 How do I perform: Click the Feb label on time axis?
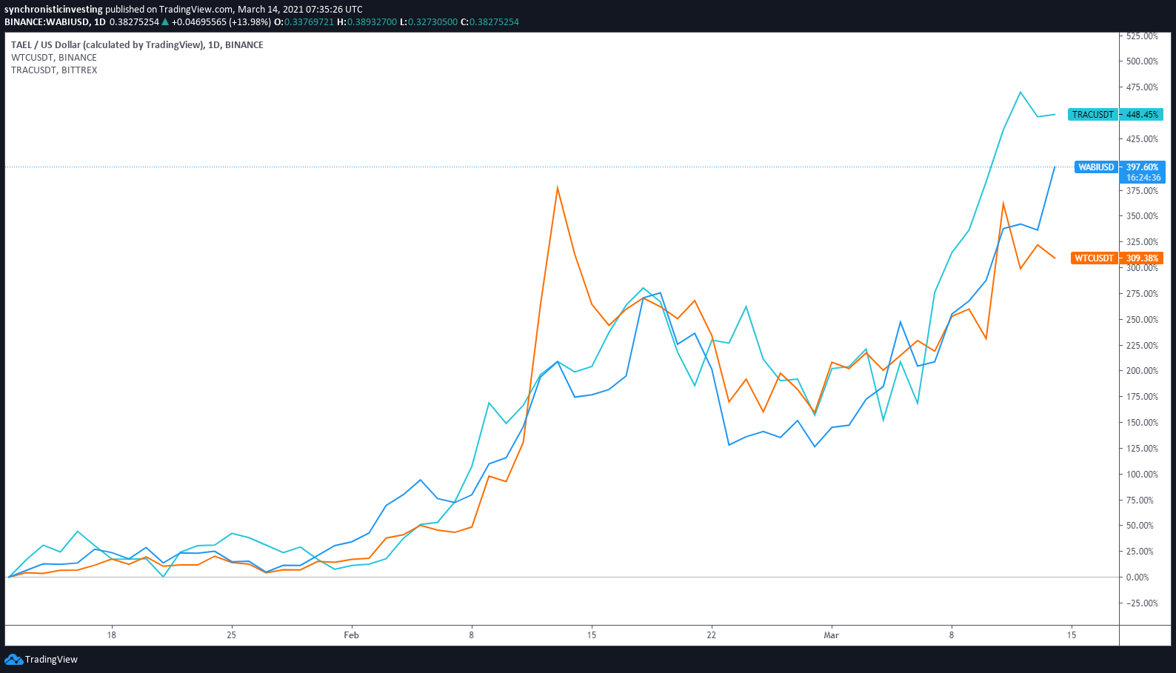click(x=351, y=635)
